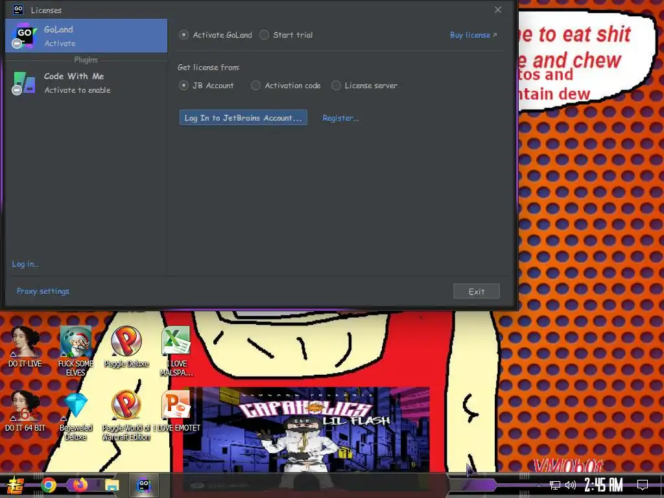
Task: Open DO IT LIVE desktop shortcut
Action: point(25,347)
